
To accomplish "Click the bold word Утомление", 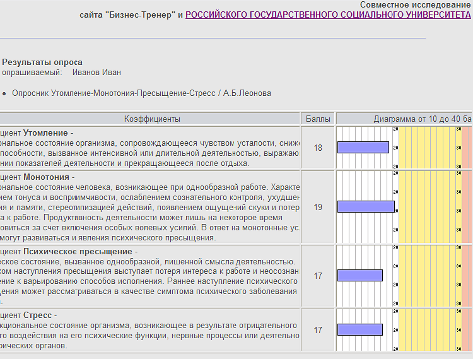I will point(45,133).
